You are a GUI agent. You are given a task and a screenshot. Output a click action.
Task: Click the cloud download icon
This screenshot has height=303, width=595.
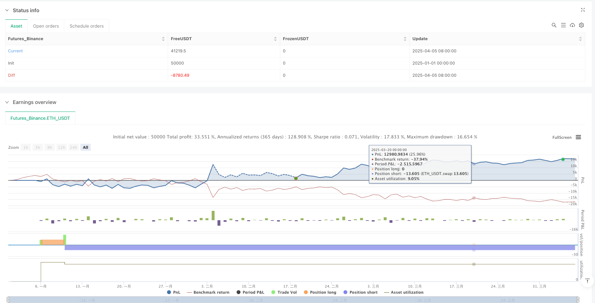572,25
